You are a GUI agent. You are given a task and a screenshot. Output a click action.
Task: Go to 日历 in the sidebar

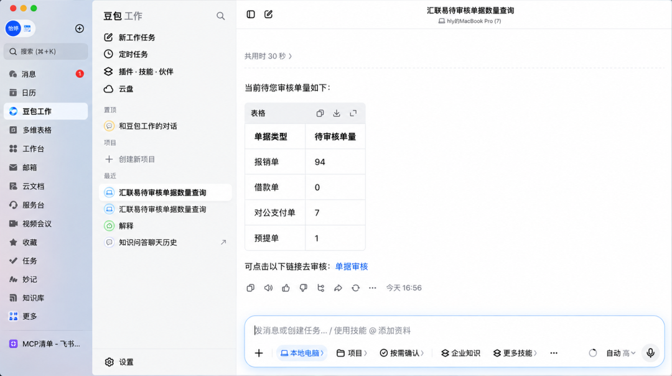[46, 93]
